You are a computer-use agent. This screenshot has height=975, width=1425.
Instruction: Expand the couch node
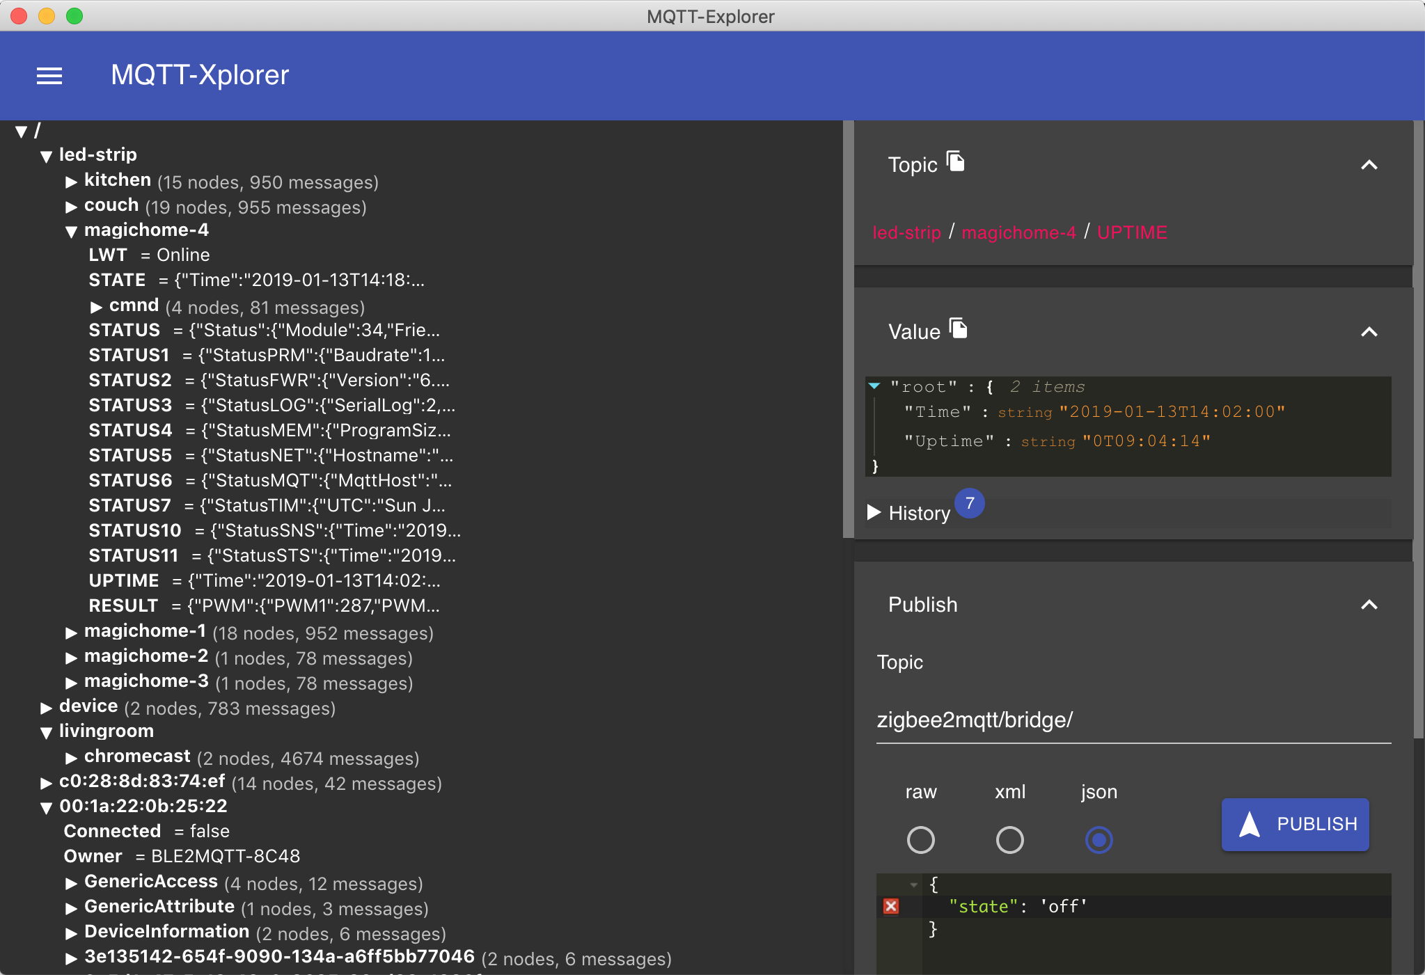(x=71, y=207)
